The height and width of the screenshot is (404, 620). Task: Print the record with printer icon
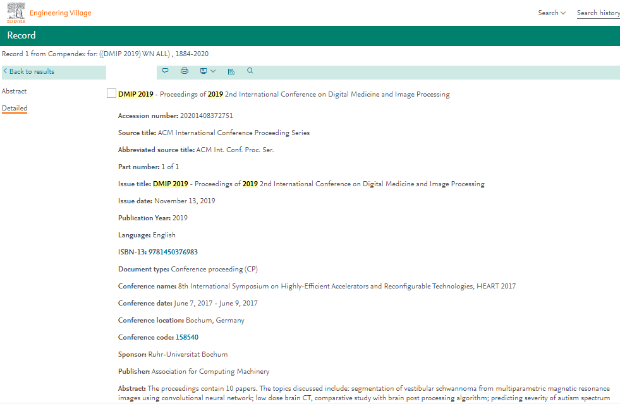[x=185, y=71]
